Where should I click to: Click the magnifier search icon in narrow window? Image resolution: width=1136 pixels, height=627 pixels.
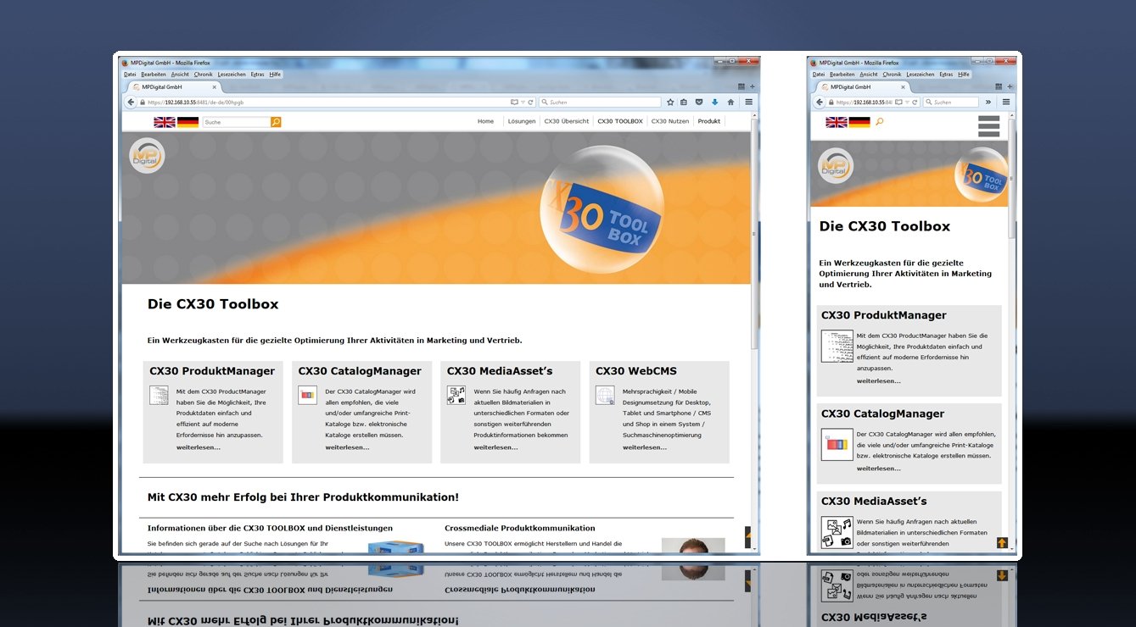click(879, 122)
